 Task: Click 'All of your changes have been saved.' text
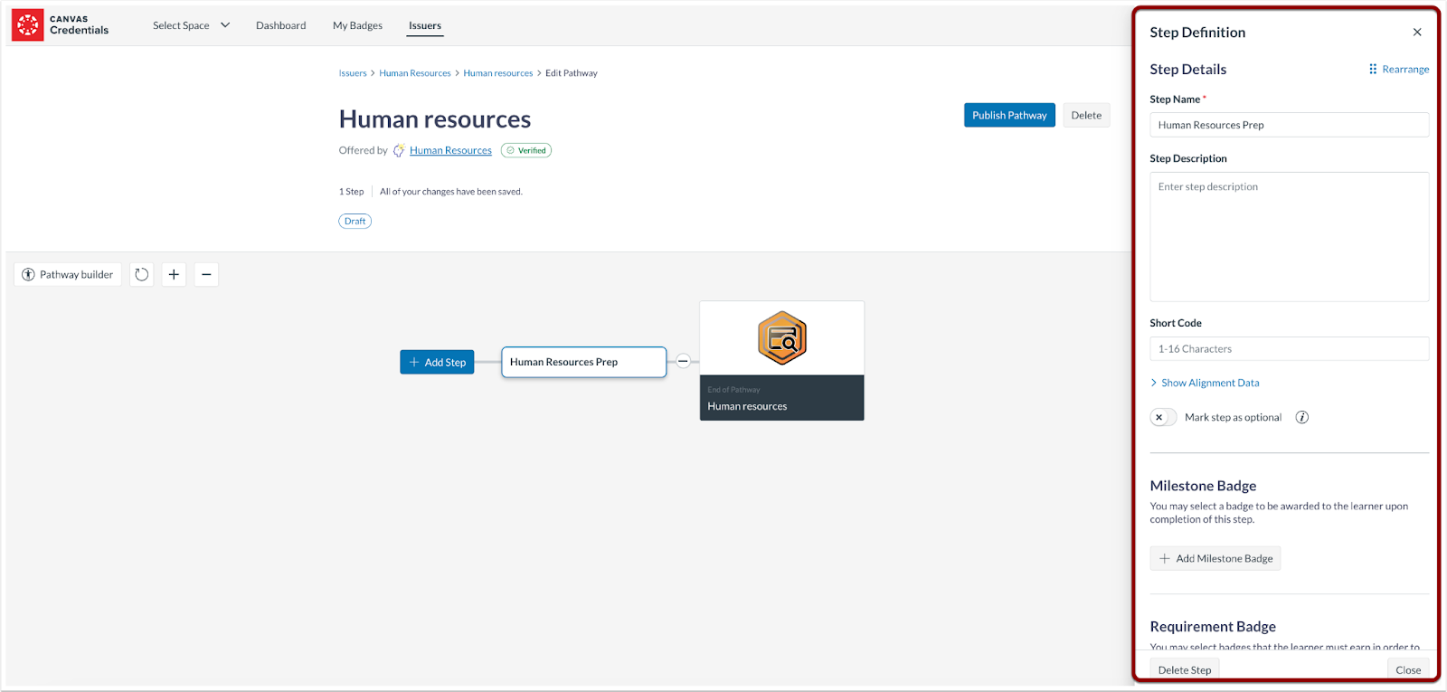point(451,192)
